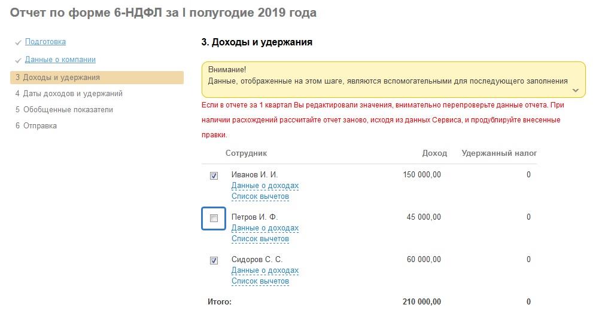Click the Доход column header

pyautogui.click(x=434, y=153)
